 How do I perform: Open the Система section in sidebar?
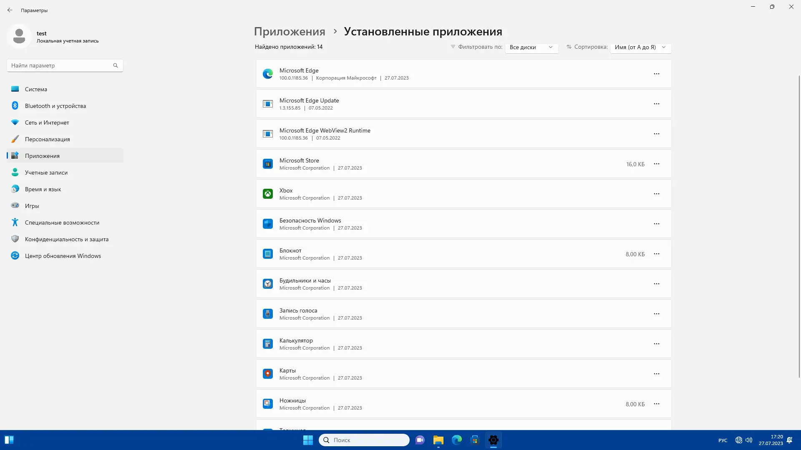36,89
